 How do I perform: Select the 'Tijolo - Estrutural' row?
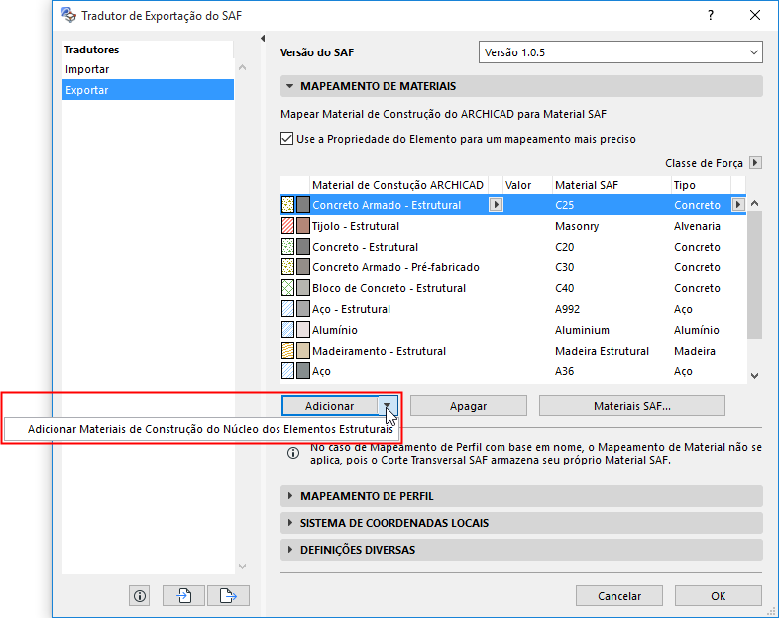(x=513, y=226)
